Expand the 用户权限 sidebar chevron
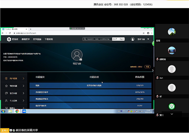189x133 pixels. tap(23, 78)
